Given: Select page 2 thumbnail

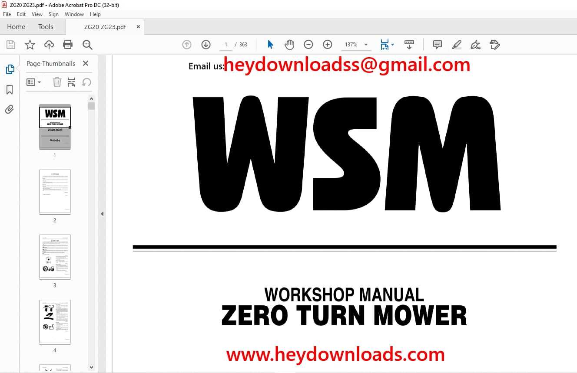Looking at the screenshot, I should point(55,192).
